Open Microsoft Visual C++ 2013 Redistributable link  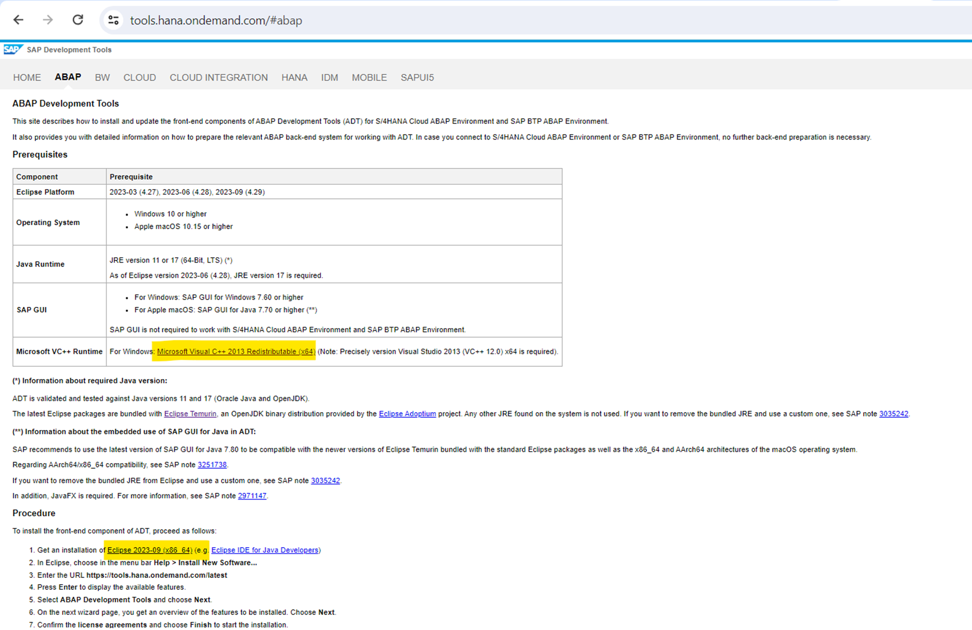point(235,352)
